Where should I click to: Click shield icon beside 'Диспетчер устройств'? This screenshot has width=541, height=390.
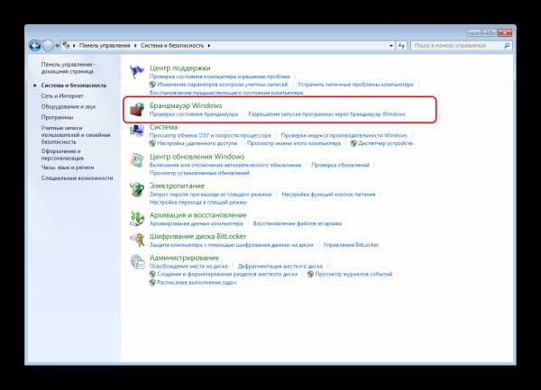point(353,143)
